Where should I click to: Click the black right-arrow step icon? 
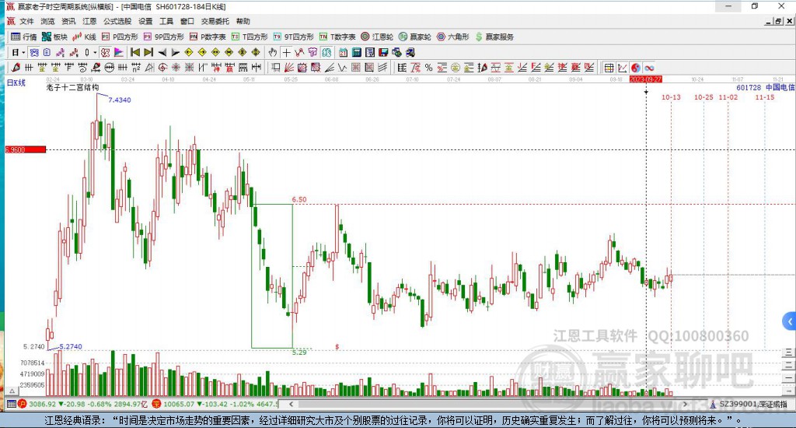point(175,52)
